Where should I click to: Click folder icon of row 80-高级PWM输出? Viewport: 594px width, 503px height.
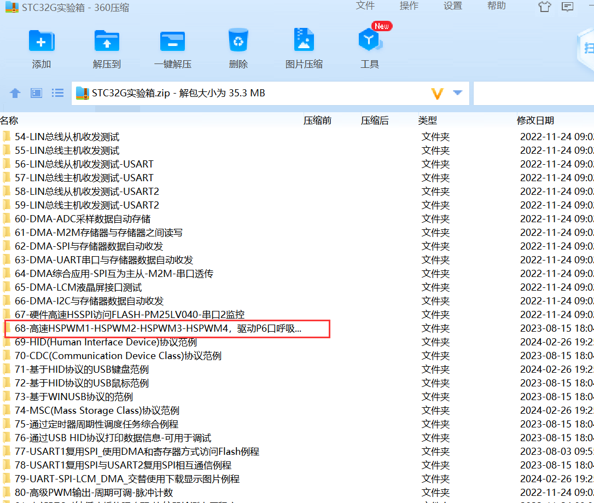(7, 493)
